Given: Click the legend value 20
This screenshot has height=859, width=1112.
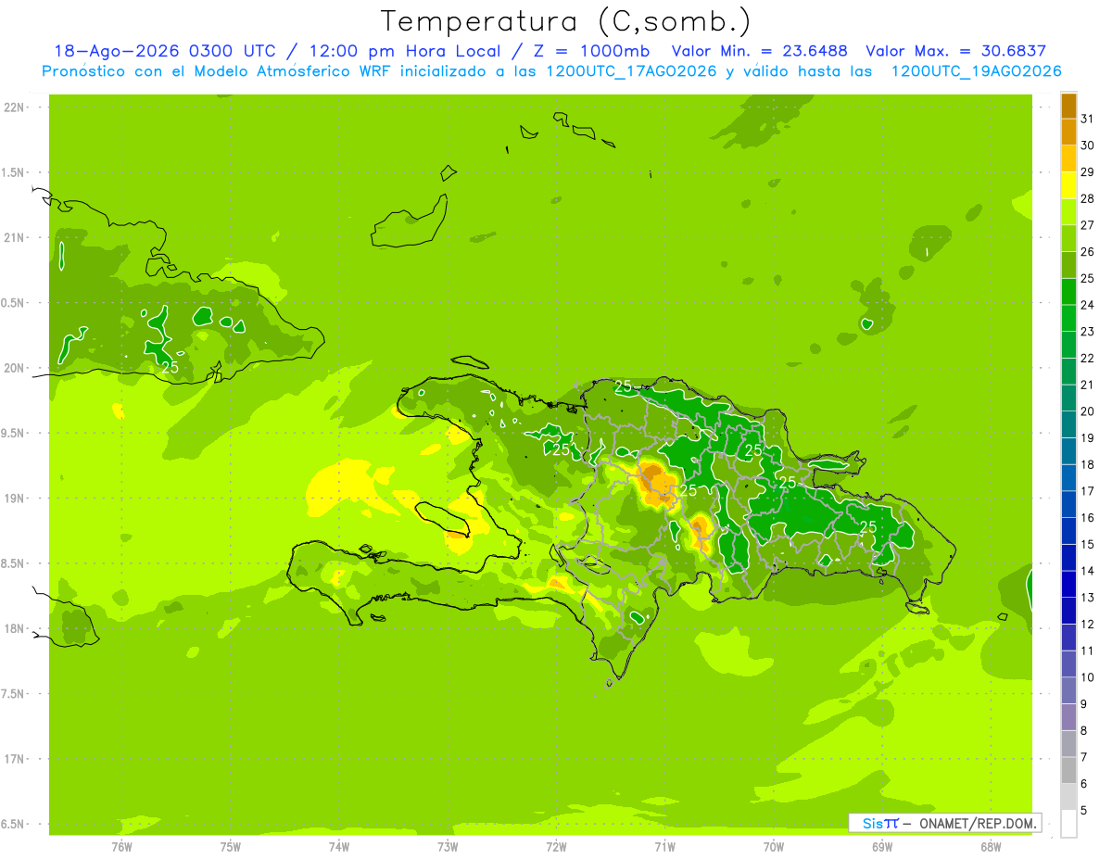Looking at the screenshot, I should (1088, 411).
